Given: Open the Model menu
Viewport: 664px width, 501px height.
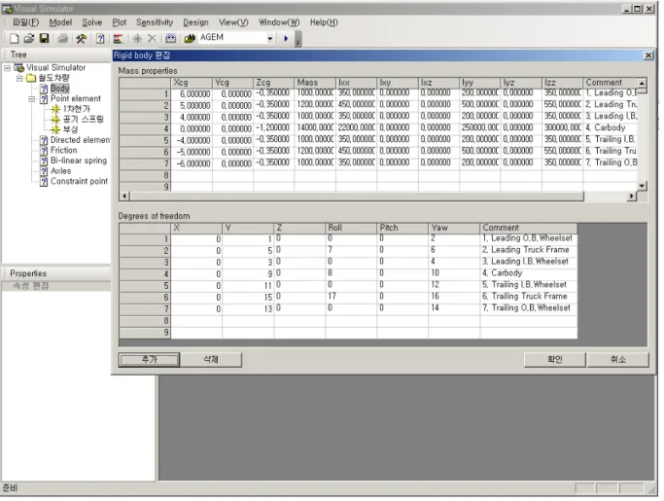Looking at the screenshot, I should [x=60, y=22].
